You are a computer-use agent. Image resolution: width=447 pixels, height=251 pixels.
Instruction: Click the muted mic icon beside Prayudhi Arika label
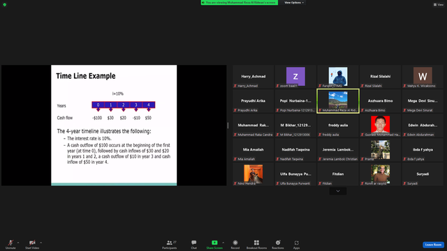[x=235, y=110]
